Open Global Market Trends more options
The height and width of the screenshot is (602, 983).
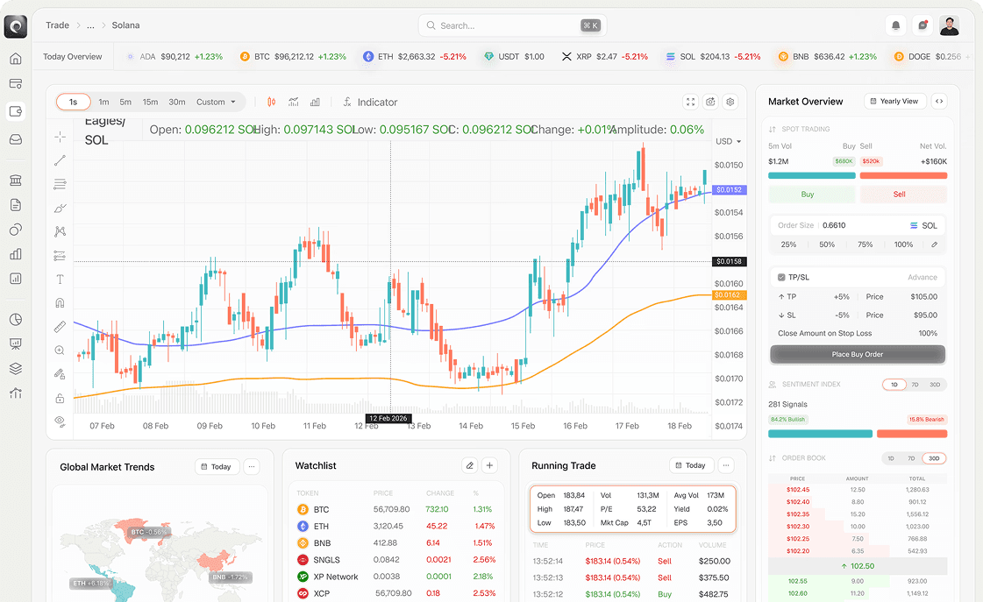tap(252, 467)
